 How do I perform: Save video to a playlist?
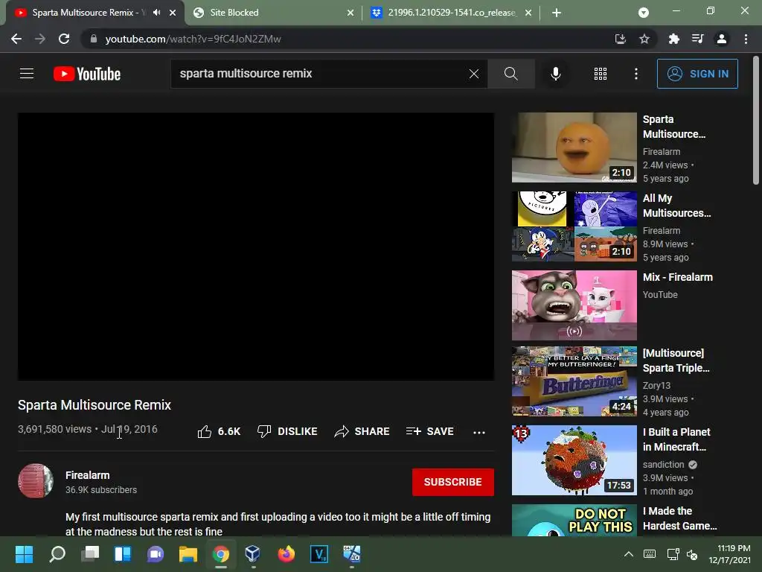pyautogui.click(x=429, y=431)
